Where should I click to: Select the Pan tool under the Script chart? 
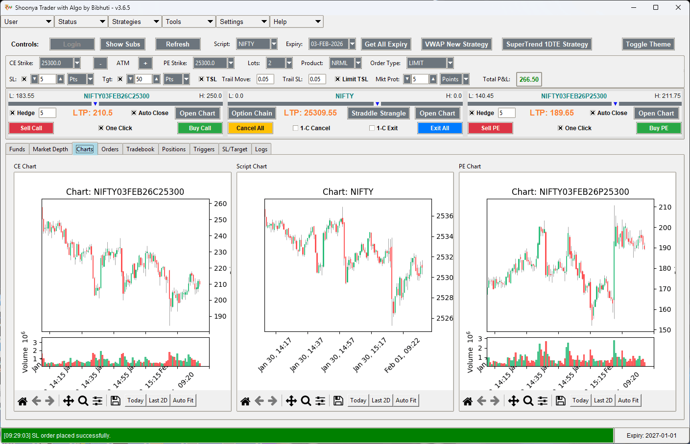pos(291,400)
